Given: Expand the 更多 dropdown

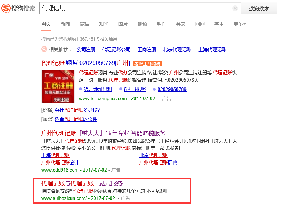Looking at the screenshot, I should click(240, 24).
